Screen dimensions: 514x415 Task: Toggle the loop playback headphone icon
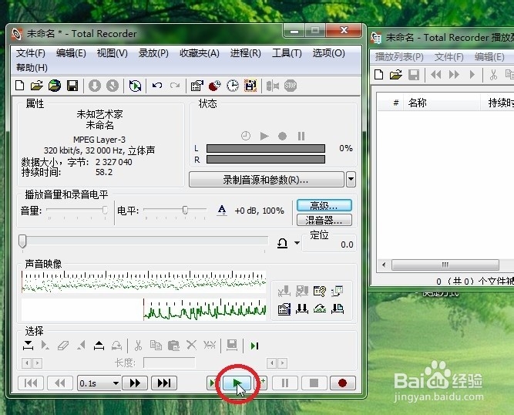coord(282,243)
